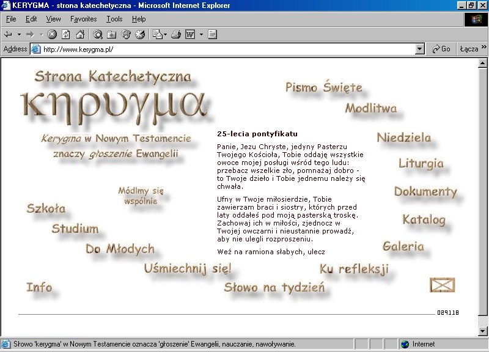Viewport: 489px width, 352px height.
Task: Open the Pismo Święte link
Action: [324, 87]
